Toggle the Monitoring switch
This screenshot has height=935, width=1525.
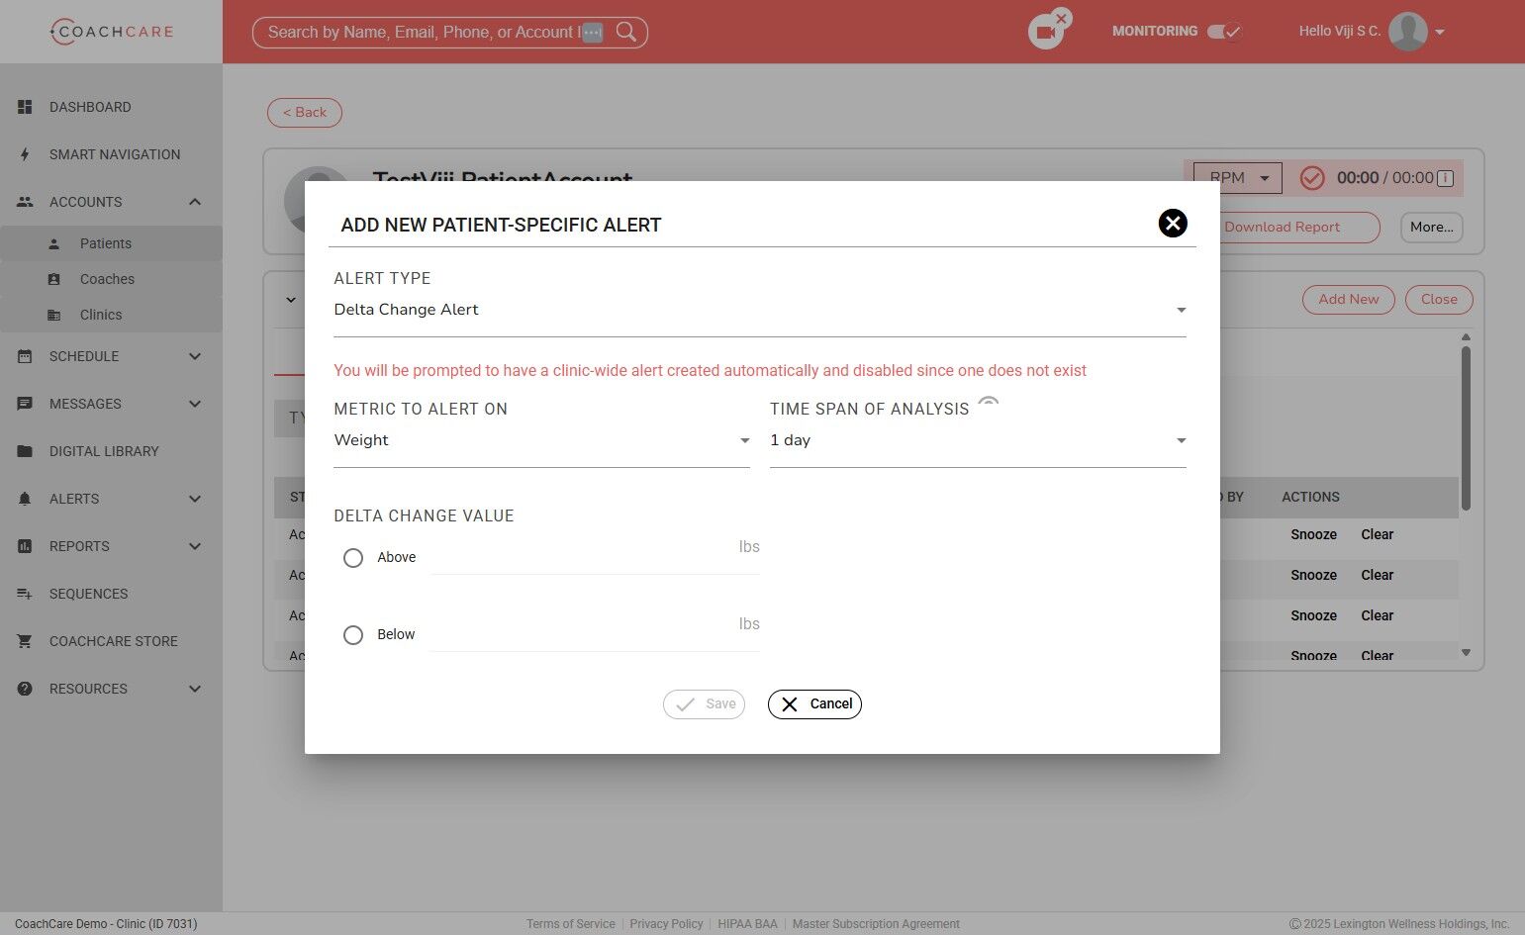[x=1224, y=32]
